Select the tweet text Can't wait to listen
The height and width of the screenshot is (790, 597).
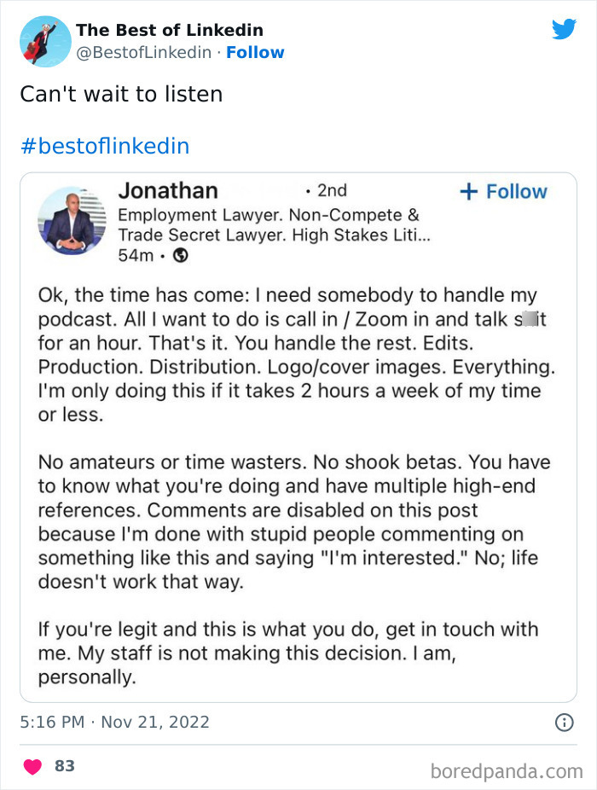[x=121, y=95]
